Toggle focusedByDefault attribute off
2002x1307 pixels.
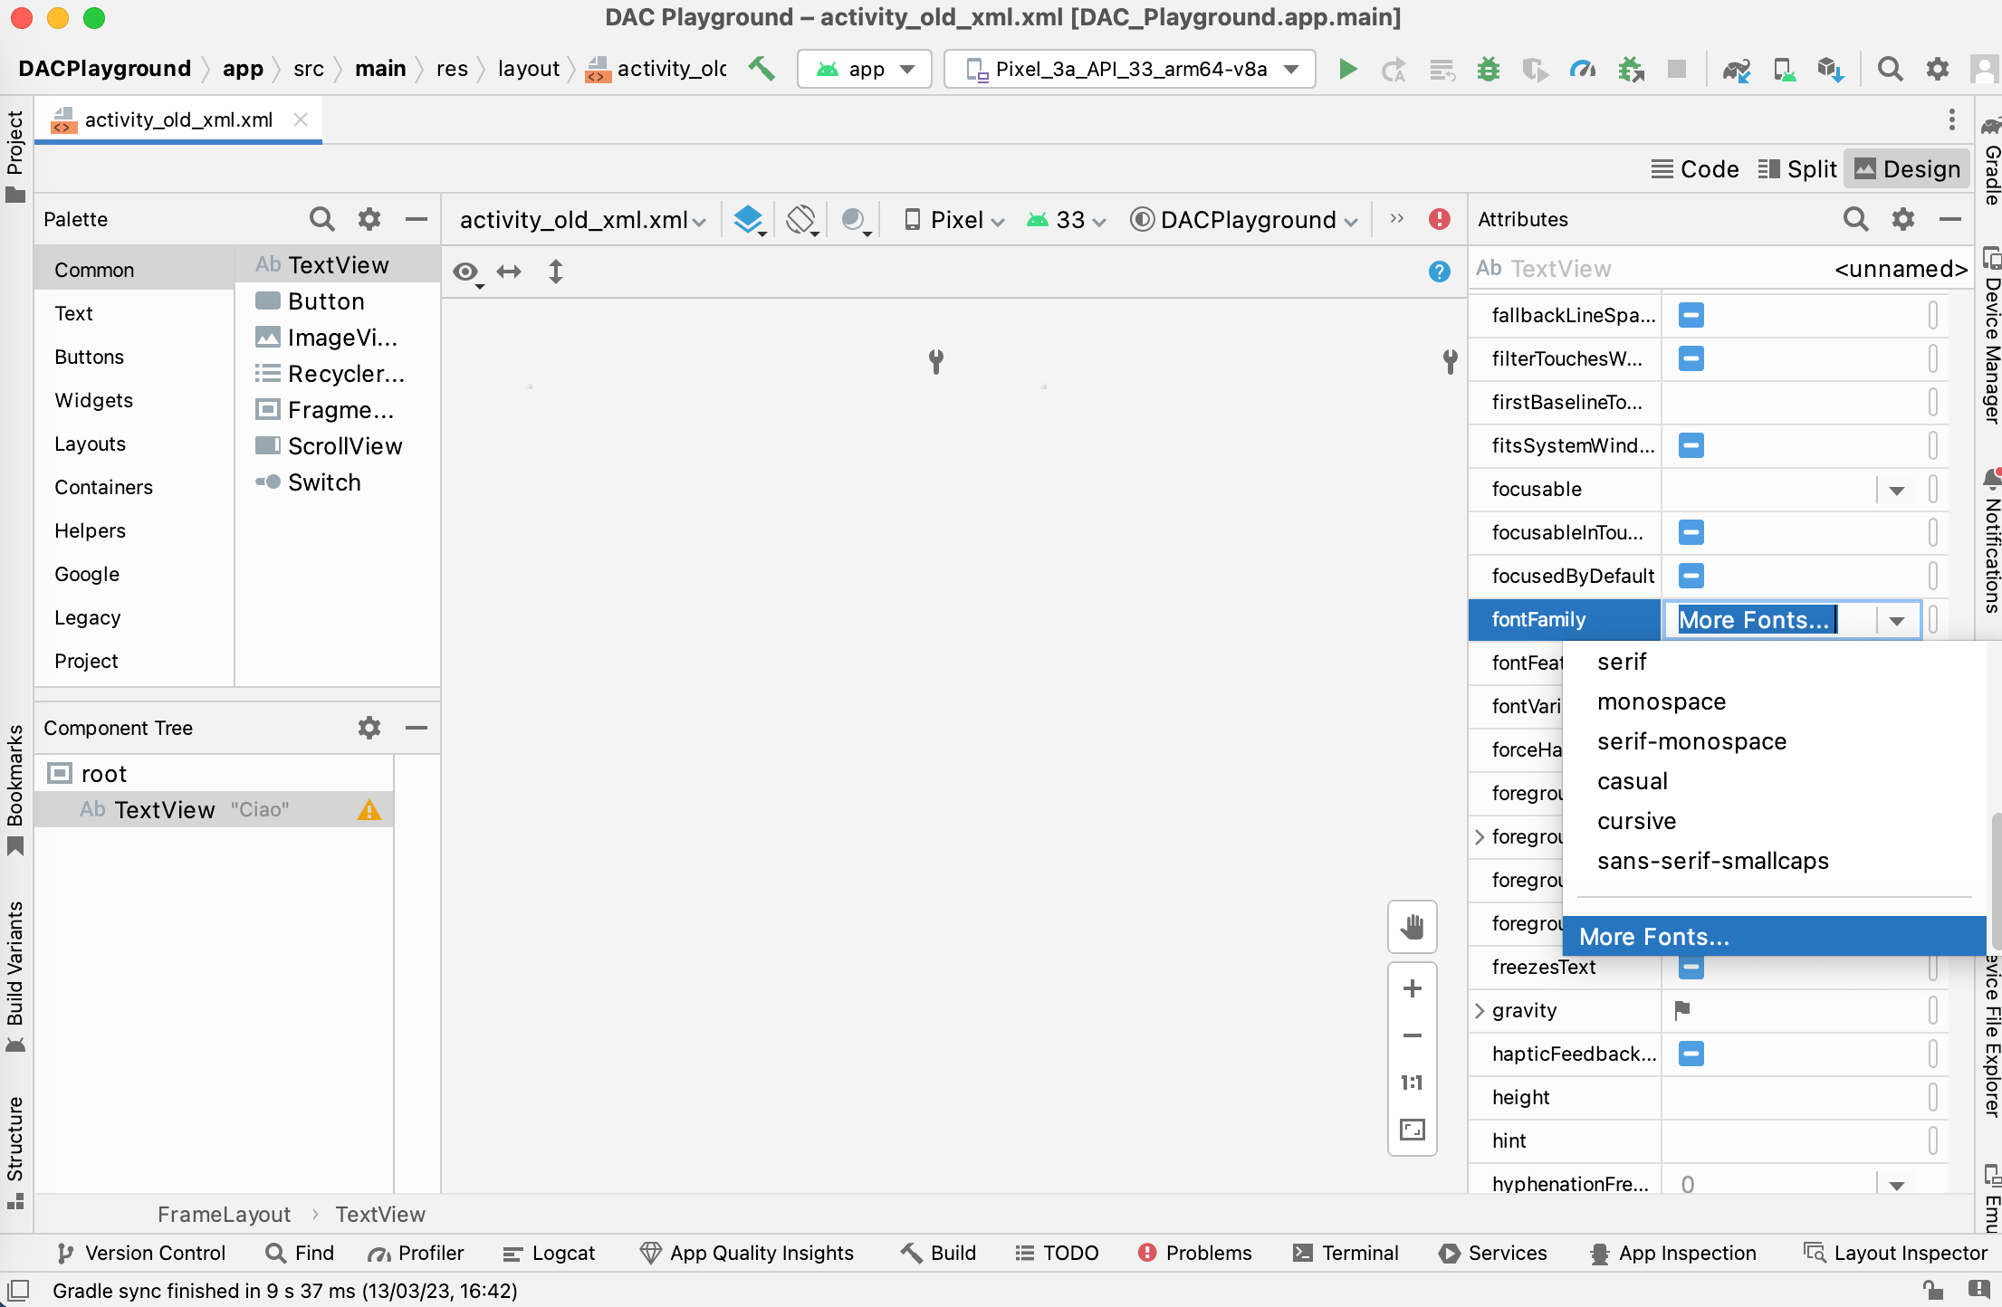[x=1692, y=577]
